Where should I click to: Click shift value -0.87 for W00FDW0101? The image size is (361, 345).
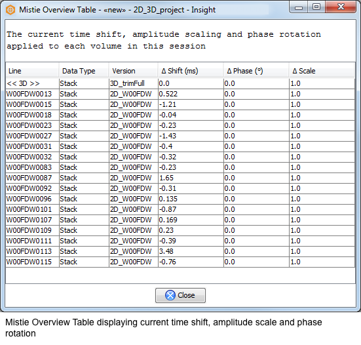click(x=191, y=209)
